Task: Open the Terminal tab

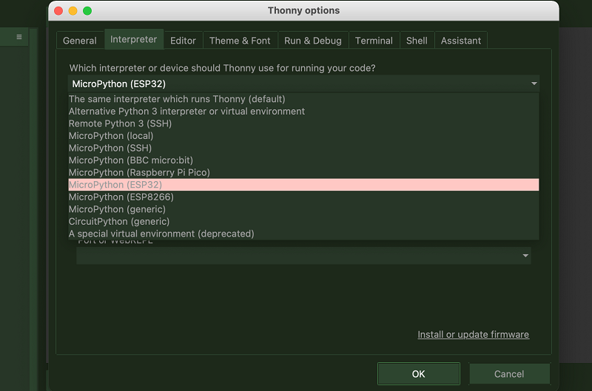Action: click(x=374, y=41)
